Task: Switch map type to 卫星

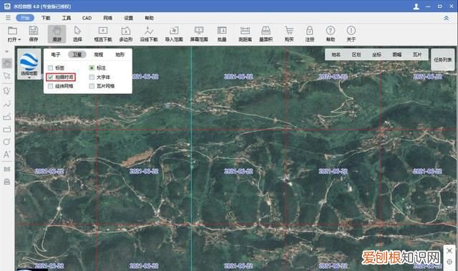Action: tap(77, 54)
